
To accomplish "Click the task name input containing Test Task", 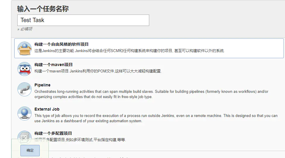I will tap(83, 20).
